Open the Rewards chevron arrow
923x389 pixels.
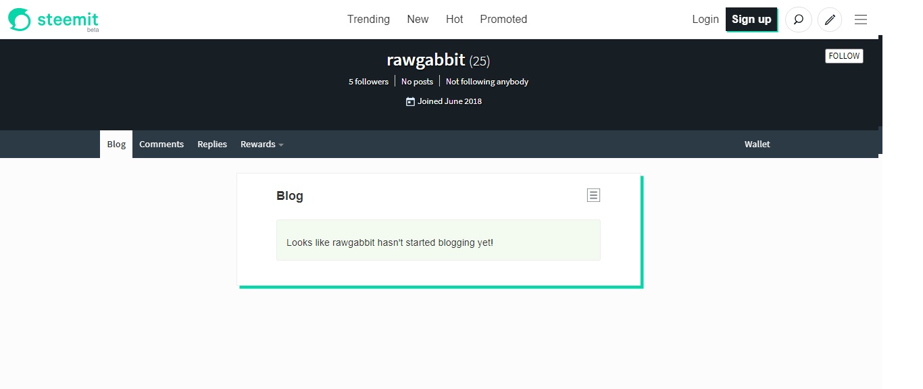tap(282, 145)
